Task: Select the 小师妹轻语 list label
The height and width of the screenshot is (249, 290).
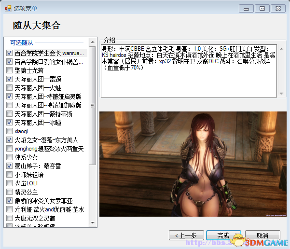Action: point(29,175)
